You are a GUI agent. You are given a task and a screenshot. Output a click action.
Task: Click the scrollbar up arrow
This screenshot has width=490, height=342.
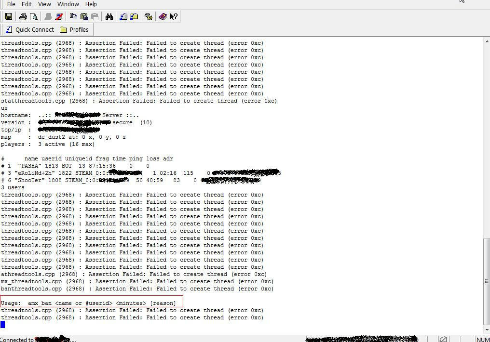point(487,41)
